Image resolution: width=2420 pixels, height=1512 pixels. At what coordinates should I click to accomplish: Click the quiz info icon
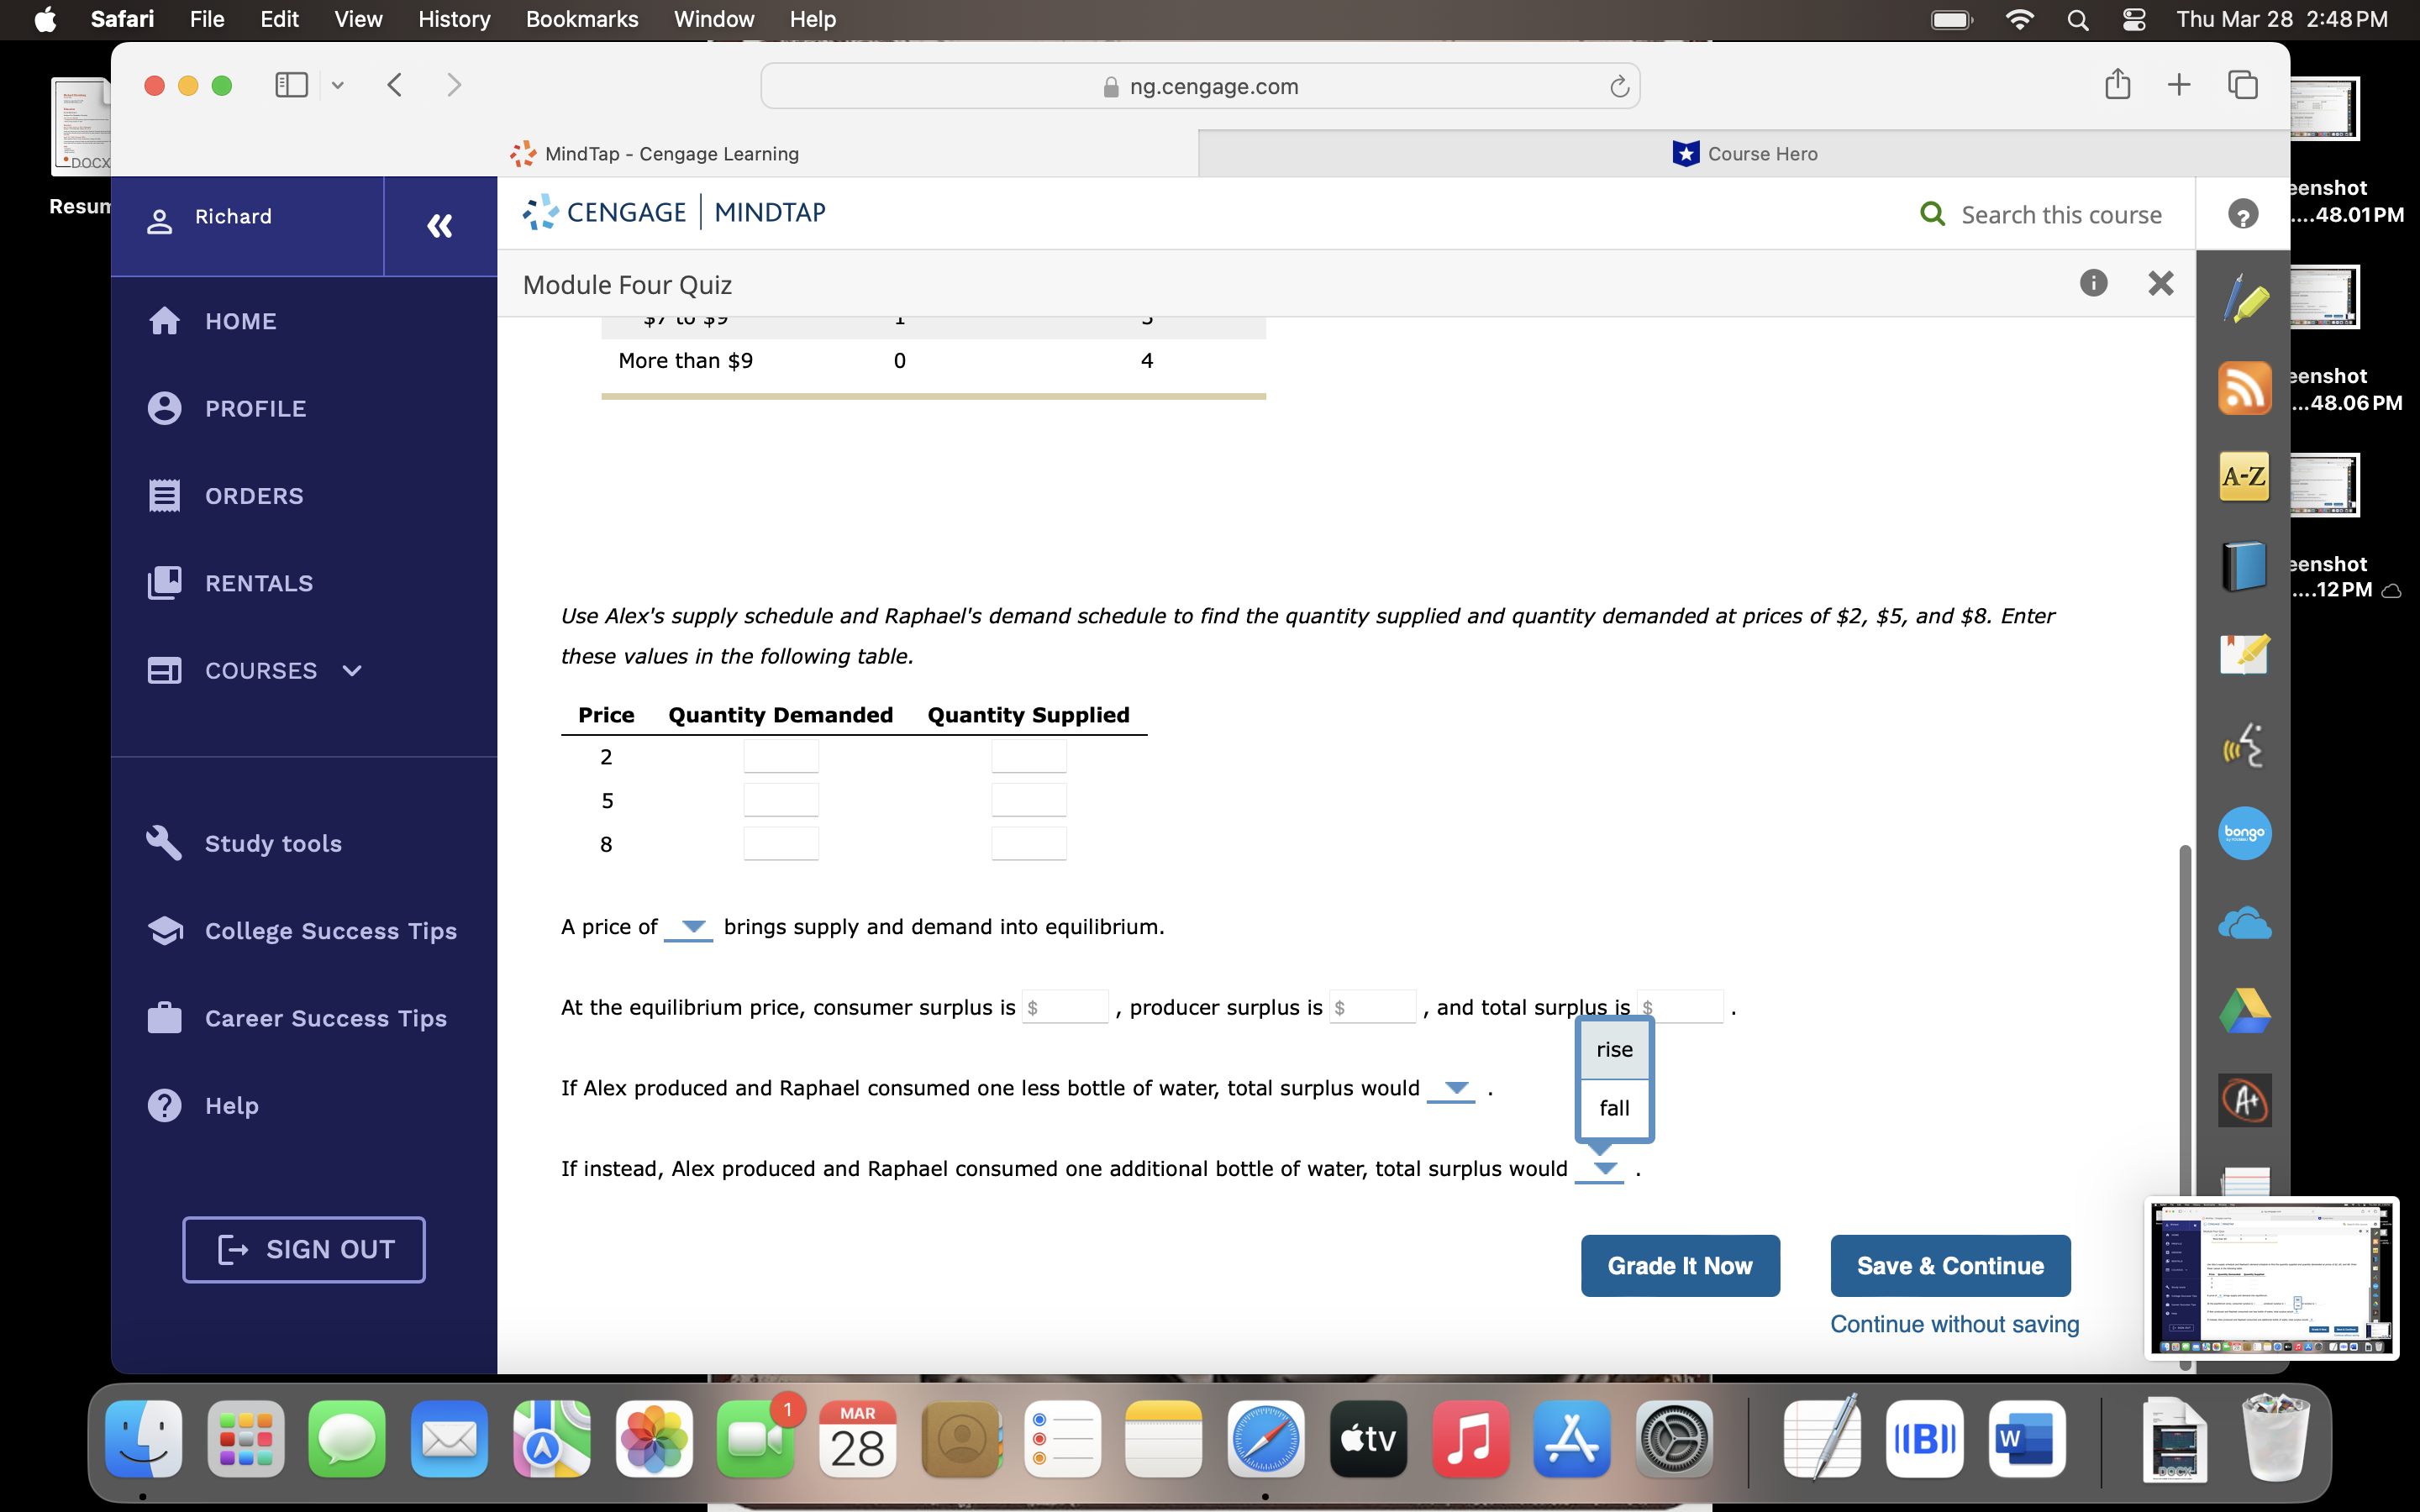2093,284
